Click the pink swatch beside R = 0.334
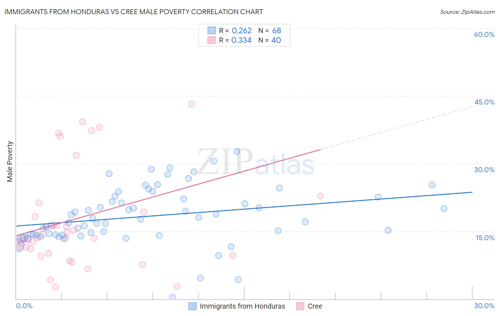499x316 pixels. (212, 40)
